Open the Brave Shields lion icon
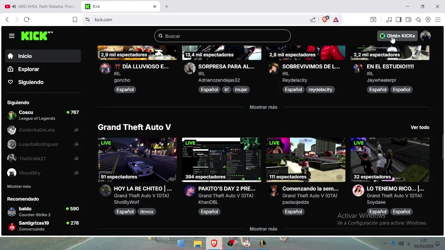Image resolution: width=445 pixels, height=250 pixels. coord(325,20)
